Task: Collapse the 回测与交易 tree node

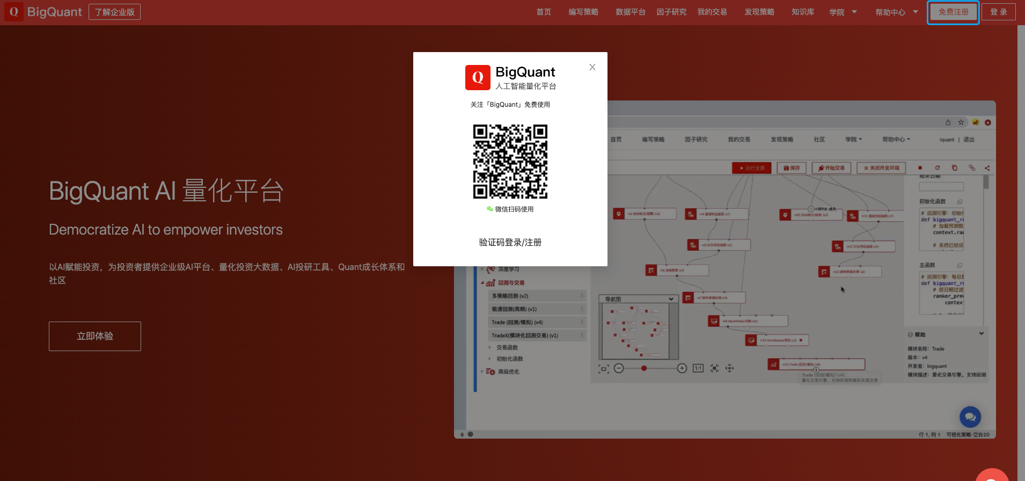Action: 482,283
